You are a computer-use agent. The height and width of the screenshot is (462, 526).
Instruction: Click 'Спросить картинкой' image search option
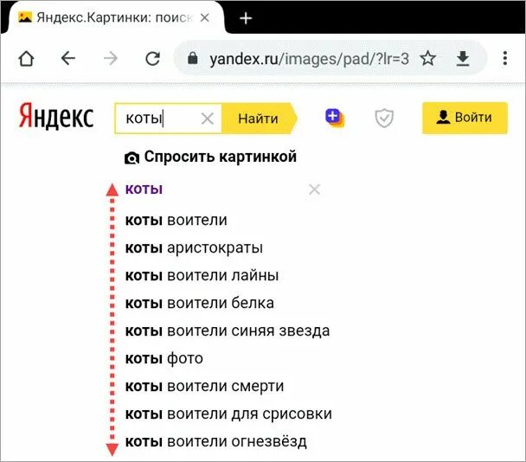[x=211, y=157]
